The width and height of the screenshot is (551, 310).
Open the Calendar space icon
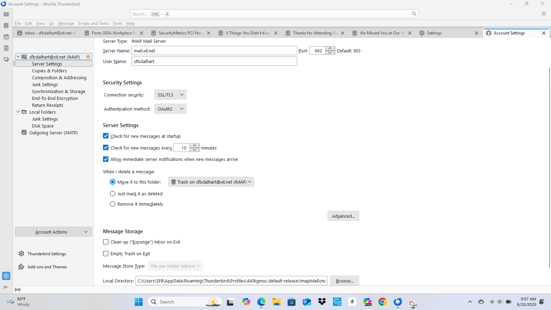pos(6,37)
